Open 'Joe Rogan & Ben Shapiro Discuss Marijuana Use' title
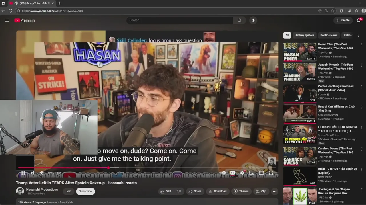Image resolution: width=366 pixels, height=205 pixels. tap(334, 191)
